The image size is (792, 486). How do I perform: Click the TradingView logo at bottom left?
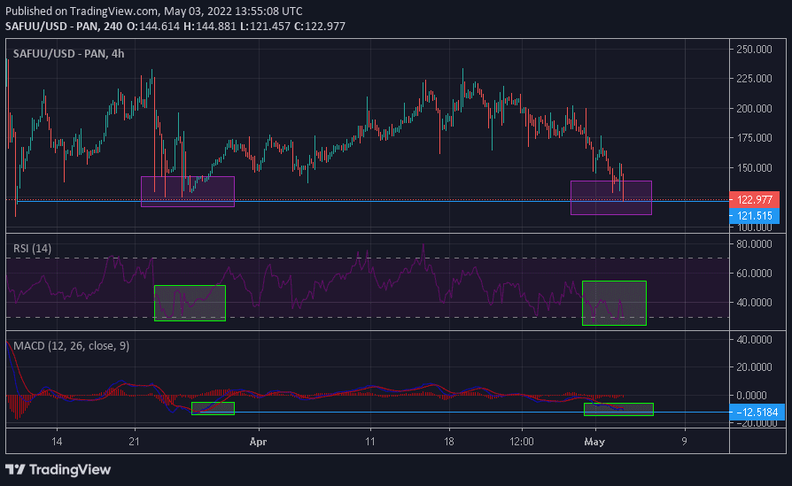pos(58,468)
